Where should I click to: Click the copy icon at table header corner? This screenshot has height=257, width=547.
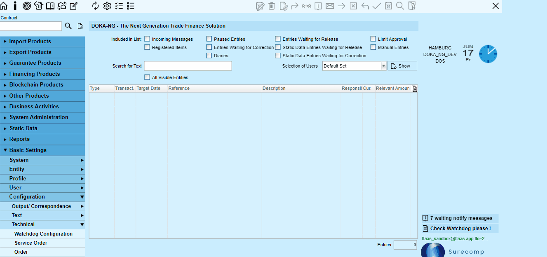tap(414, 89)
